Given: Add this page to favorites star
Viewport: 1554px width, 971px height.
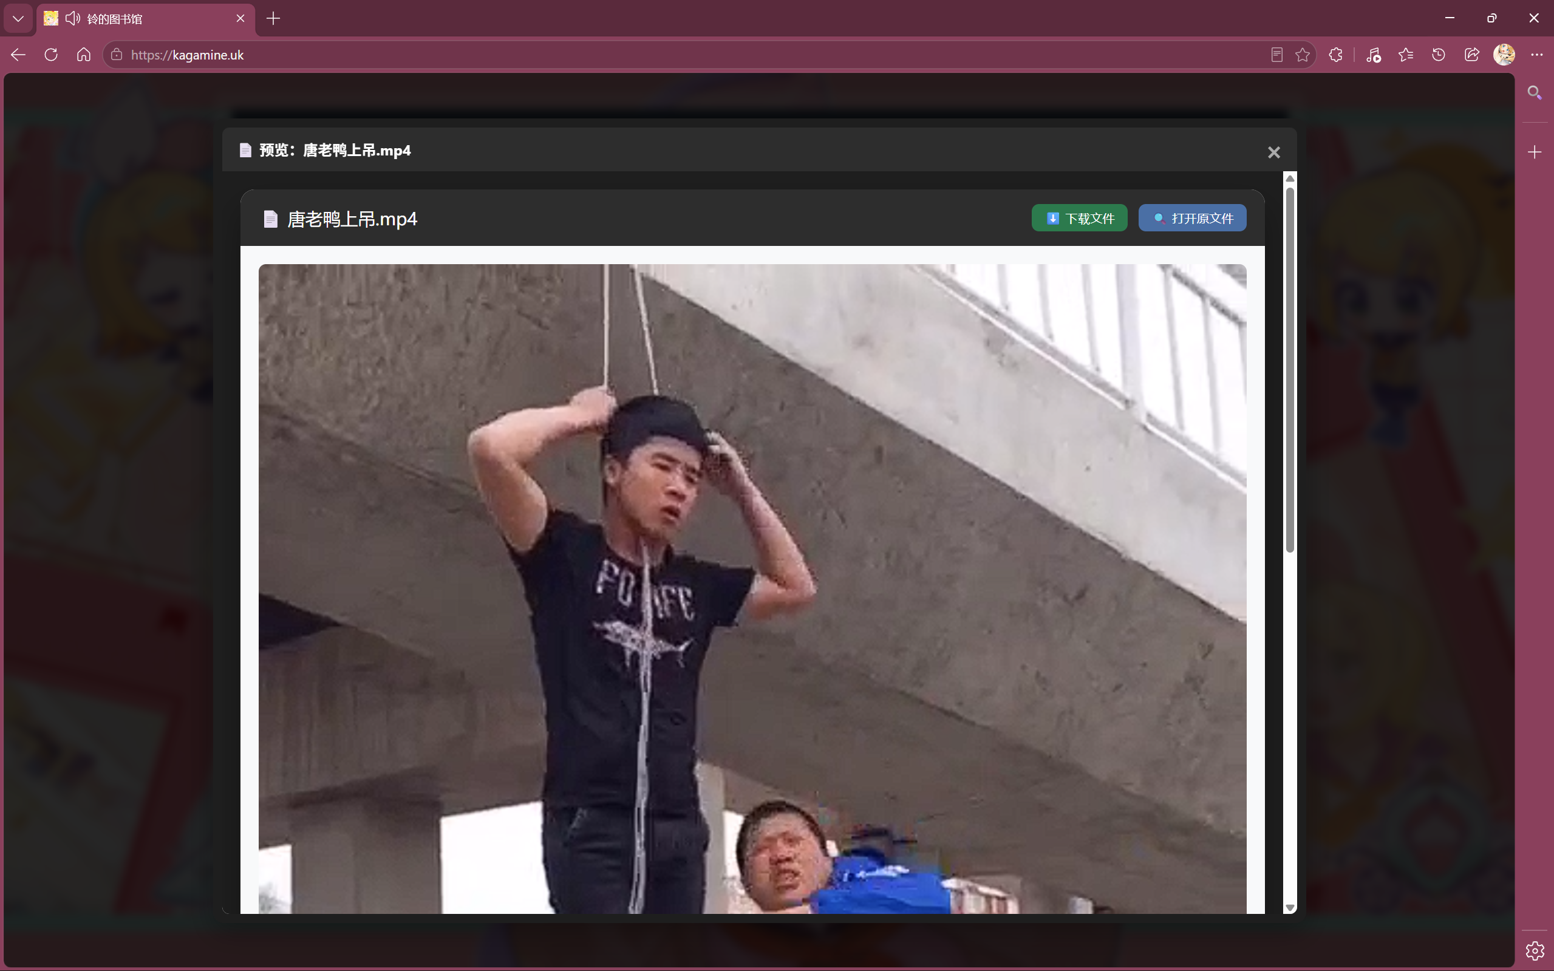Looking at the screenshot, I should pos(1302,55).
